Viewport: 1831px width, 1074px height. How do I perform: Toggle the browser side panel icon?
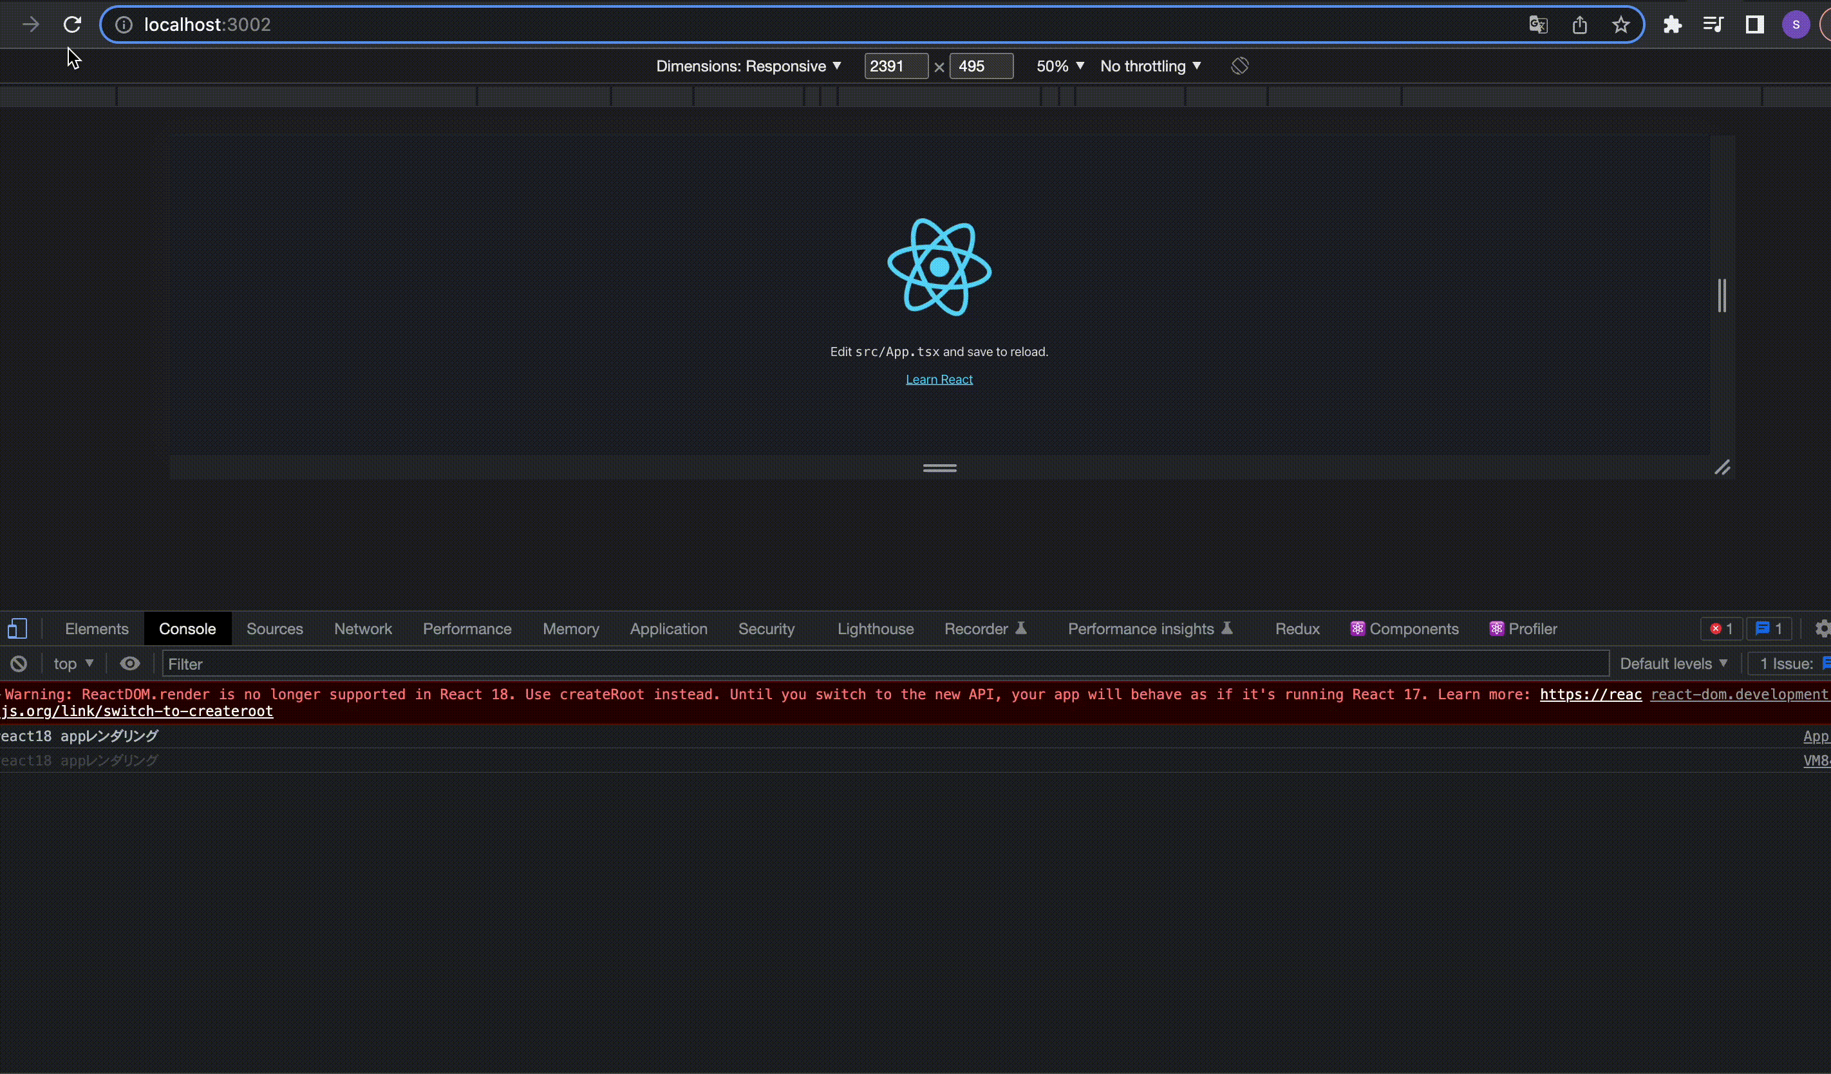(1755, 24)
